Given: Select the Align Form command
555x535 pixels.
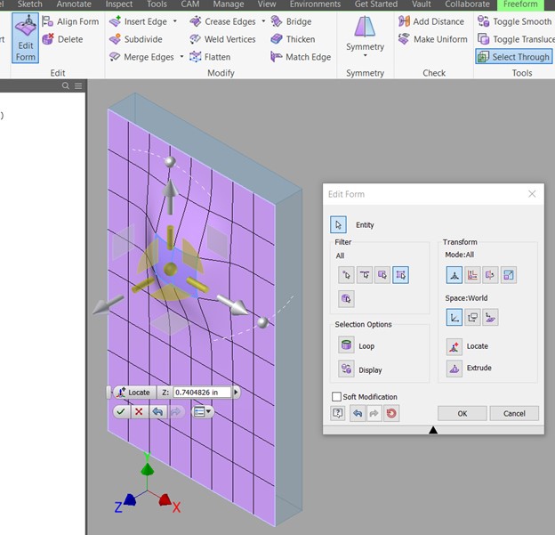Looking at the screenshot, I should pyautogui.click(x=70, y=21).
